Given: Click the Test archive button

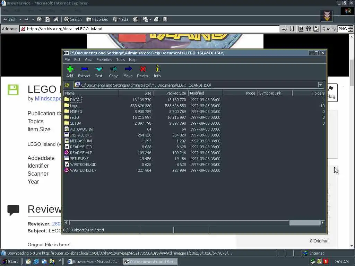Looking at the screenshot, I should click(99, 71).
